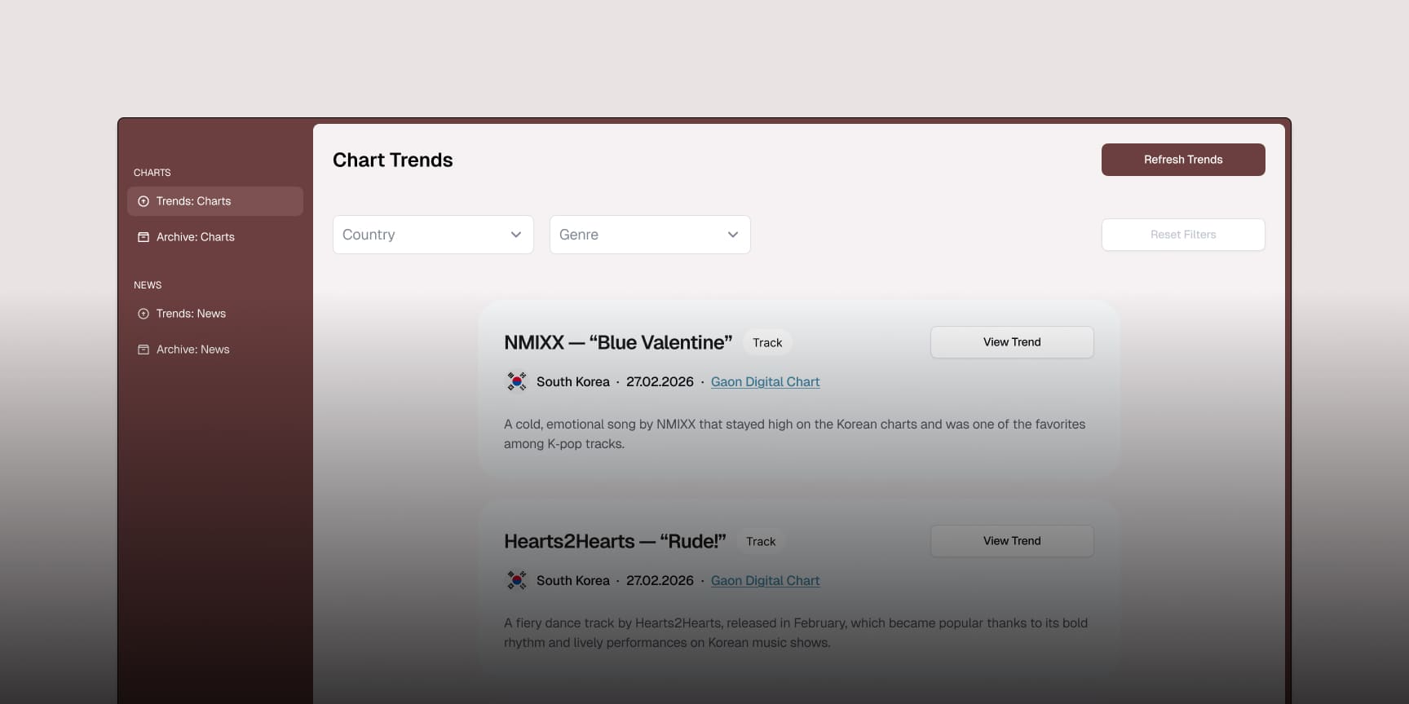Go to Archive: News in sidebar
The height and width of the screenshot is (704, 1409).
[x=215, y=350]
